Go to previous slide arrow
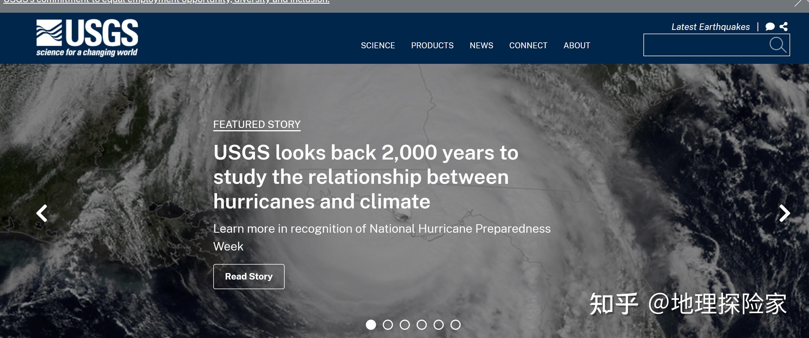The width and height of the screenshot is (809, 338). click(x=42, y=213)
